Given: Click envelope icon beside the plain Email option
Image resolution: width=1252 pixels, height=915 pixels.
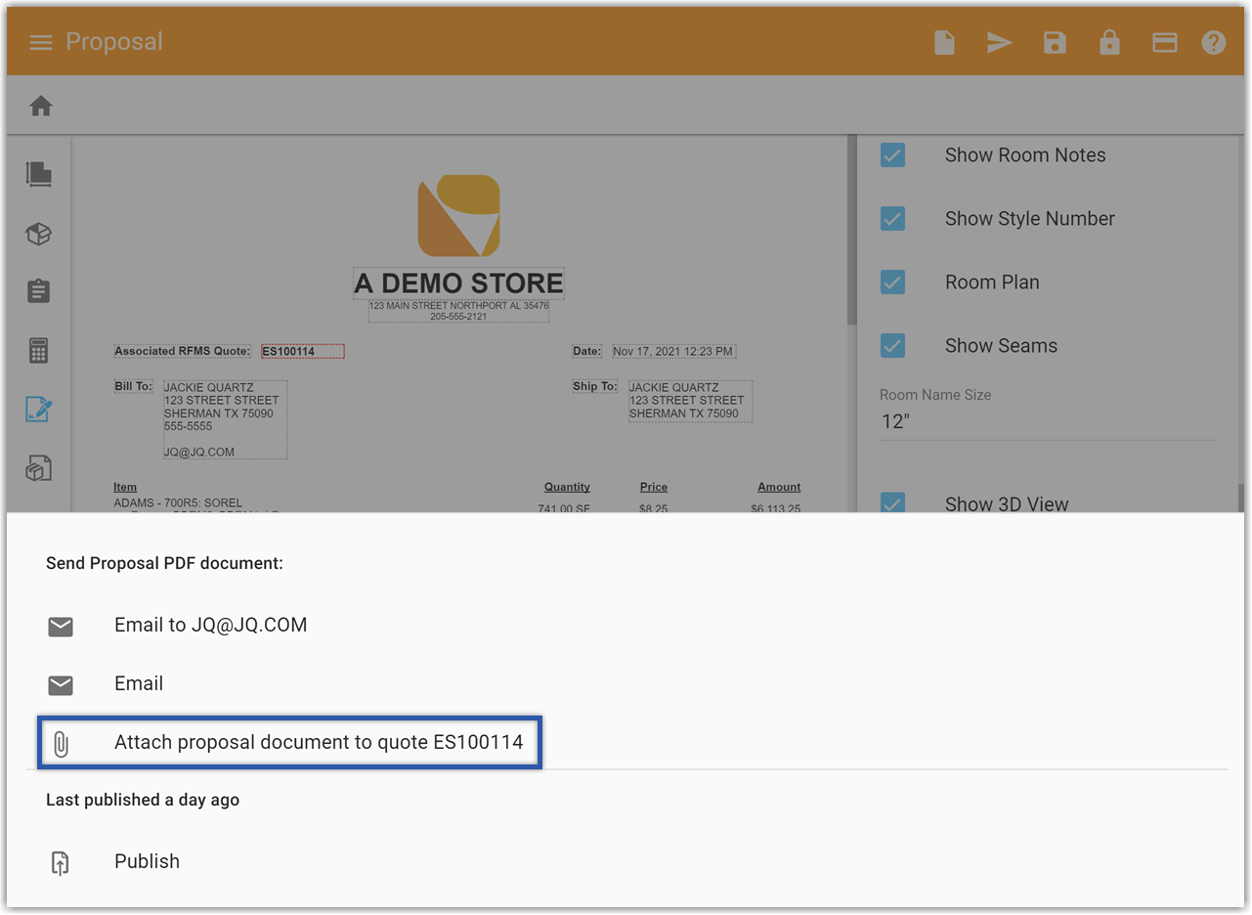Looking at the screenshot, I should (x=61, y=685).
